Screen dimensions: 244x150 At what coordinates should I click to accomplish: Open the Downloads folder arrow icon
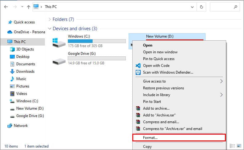coord(12,71)
